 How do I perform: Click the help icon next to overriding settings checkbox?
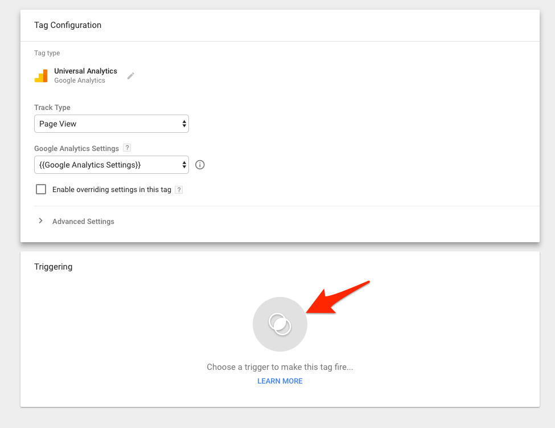(179, 189)
